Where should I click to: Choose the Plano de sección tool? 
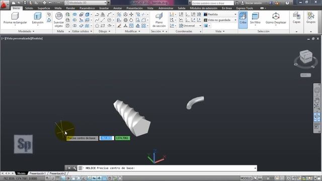[159, 20]
